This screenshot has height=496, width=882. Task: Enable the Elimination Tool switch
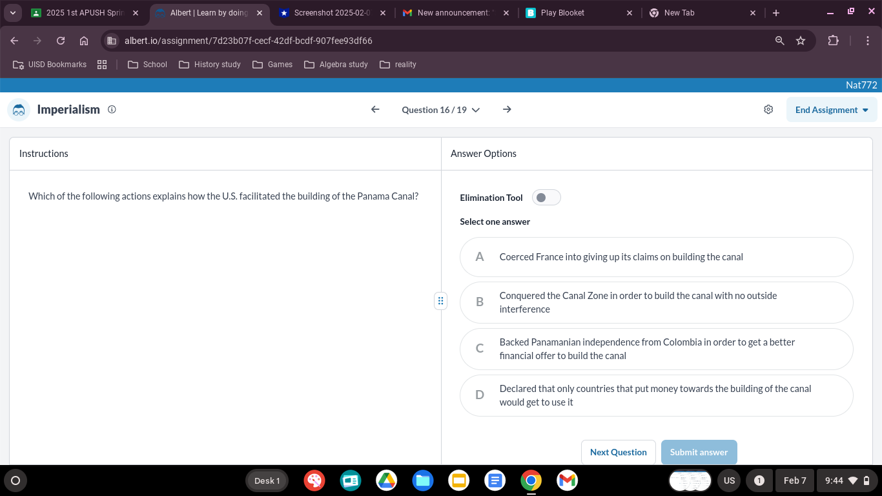click(546, 198)
